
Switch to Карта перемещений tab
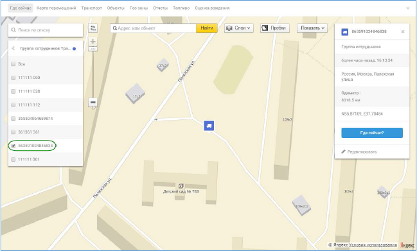tap(56, 8)
